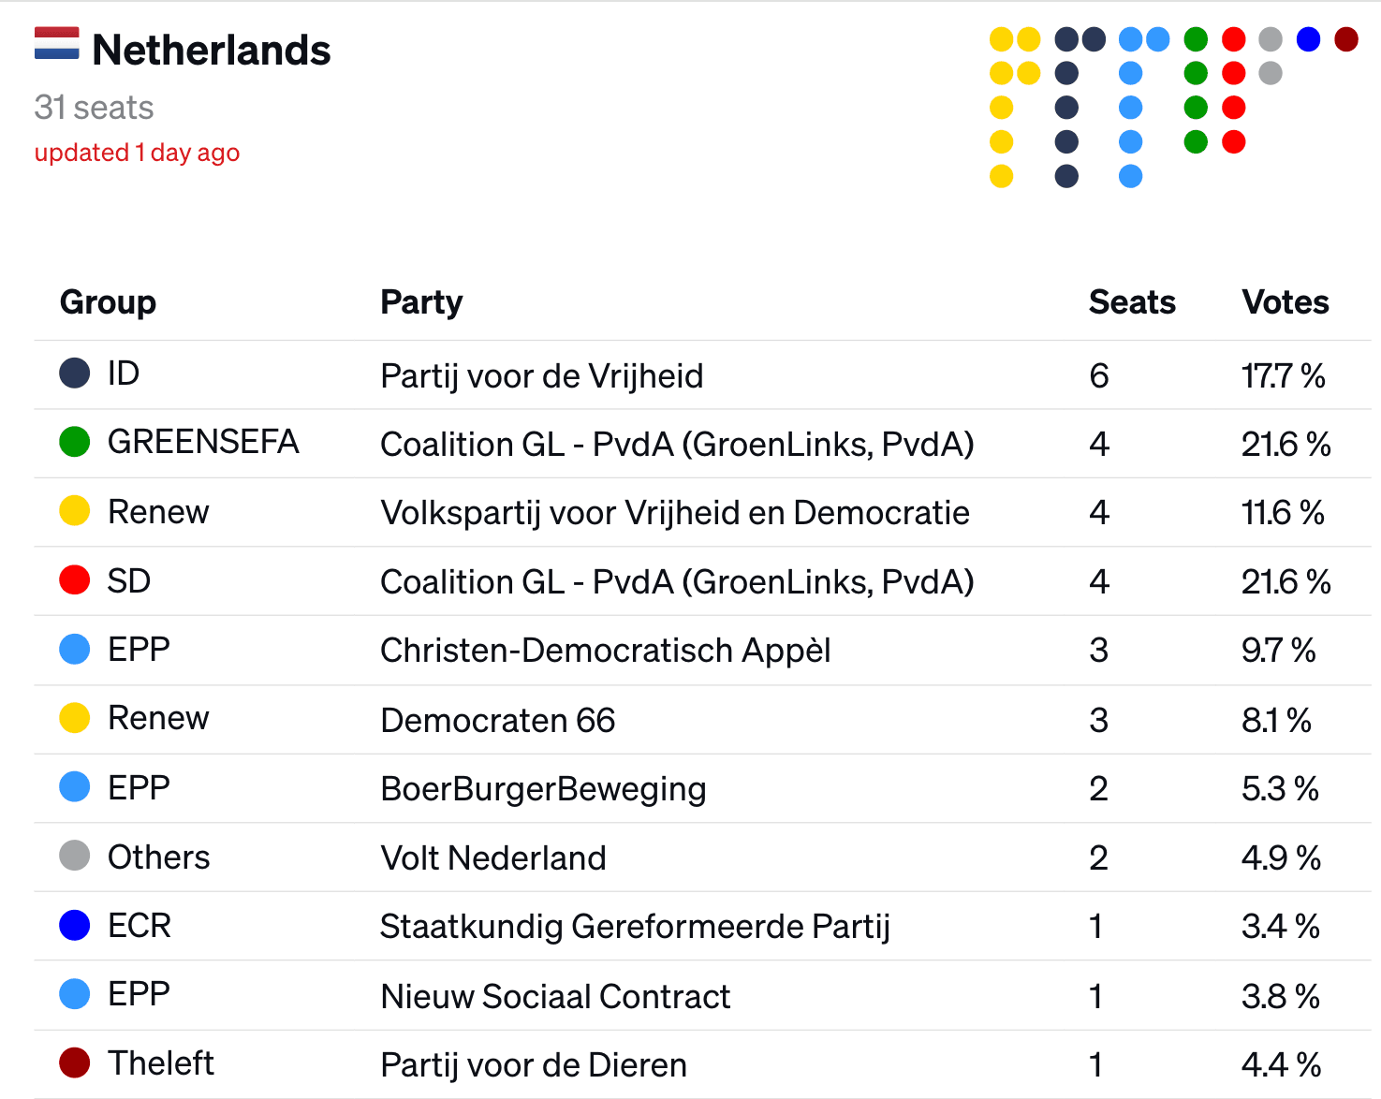Click the green GREENSEFA group dot
1381x1099 pixels.
(x=75, y=441)
